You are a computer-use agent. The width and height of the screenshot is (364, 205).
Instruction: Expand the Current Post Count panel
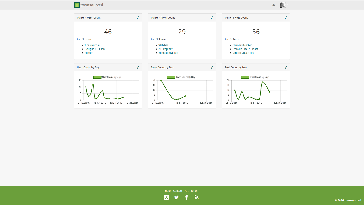point(286,17)
